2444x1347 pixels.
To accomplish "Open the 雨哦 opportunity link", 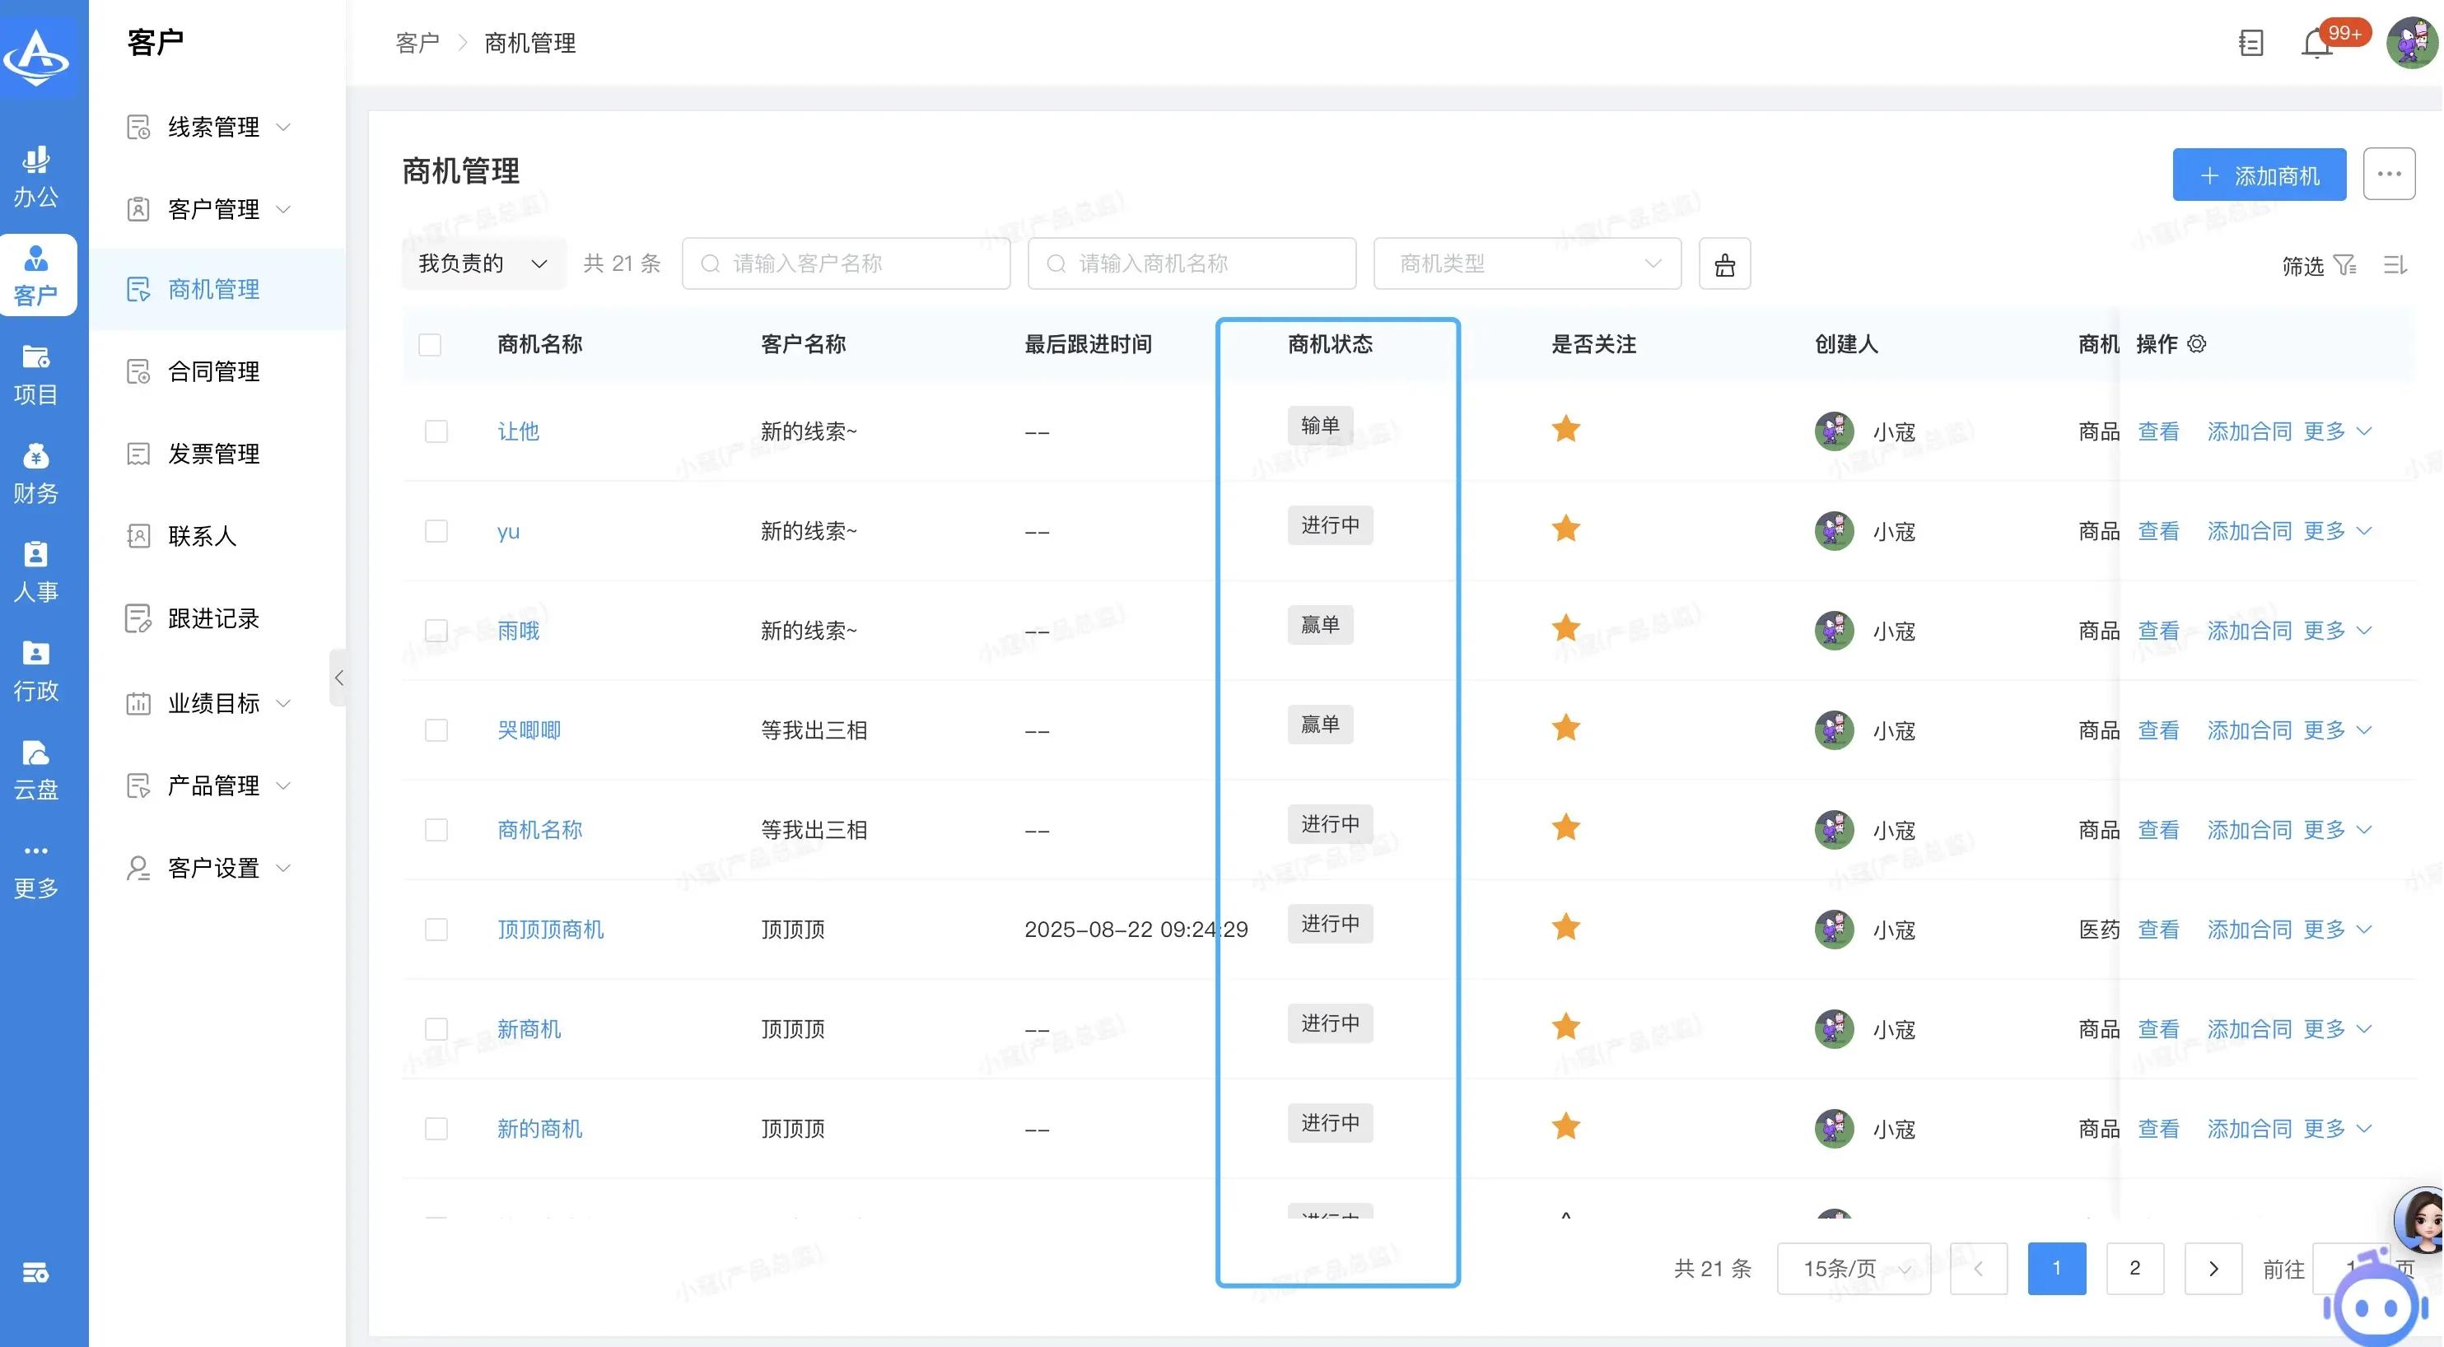I will (518, 631).
